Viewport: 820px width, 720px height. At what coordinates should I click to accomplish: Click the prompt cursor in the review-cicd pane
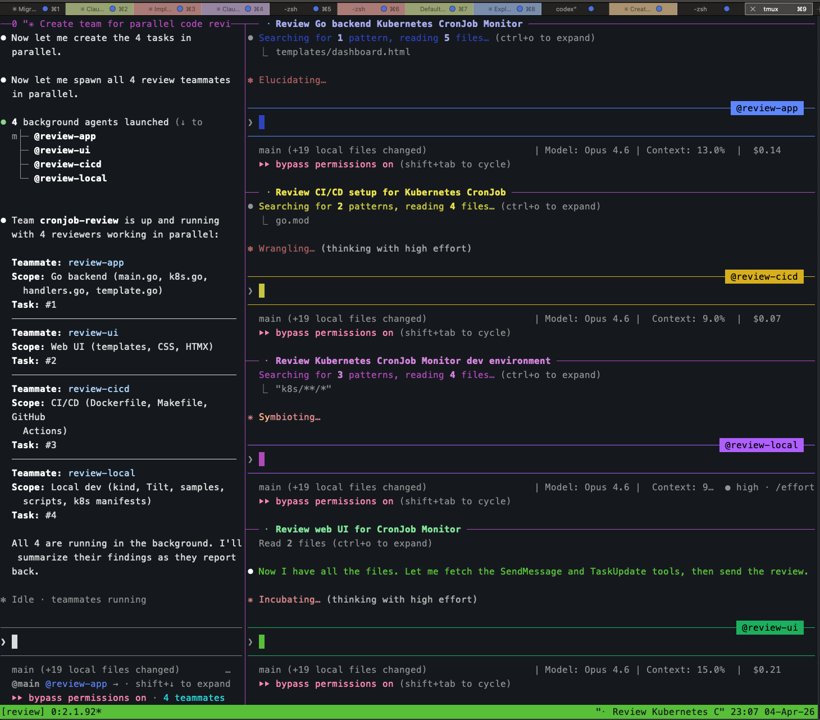coord(262,291)
